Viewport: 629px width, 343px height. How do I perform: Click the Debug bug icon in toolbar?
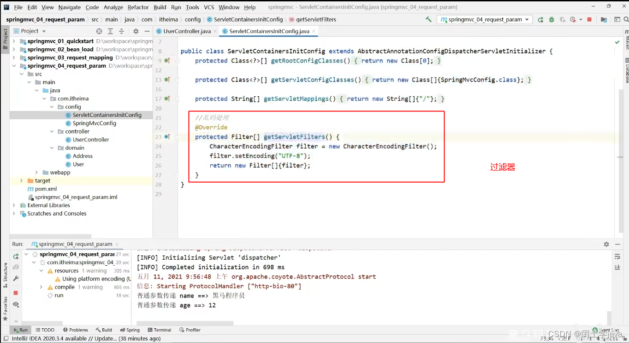tap(551, 19)
